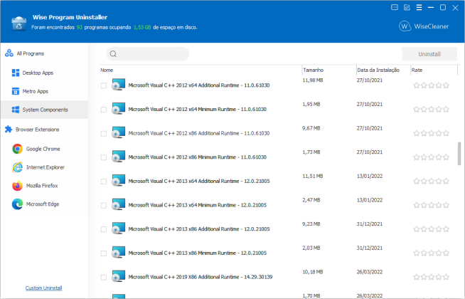Open Internet Explorer extensions list
465x299 pixels.
[x=44, y=167]
